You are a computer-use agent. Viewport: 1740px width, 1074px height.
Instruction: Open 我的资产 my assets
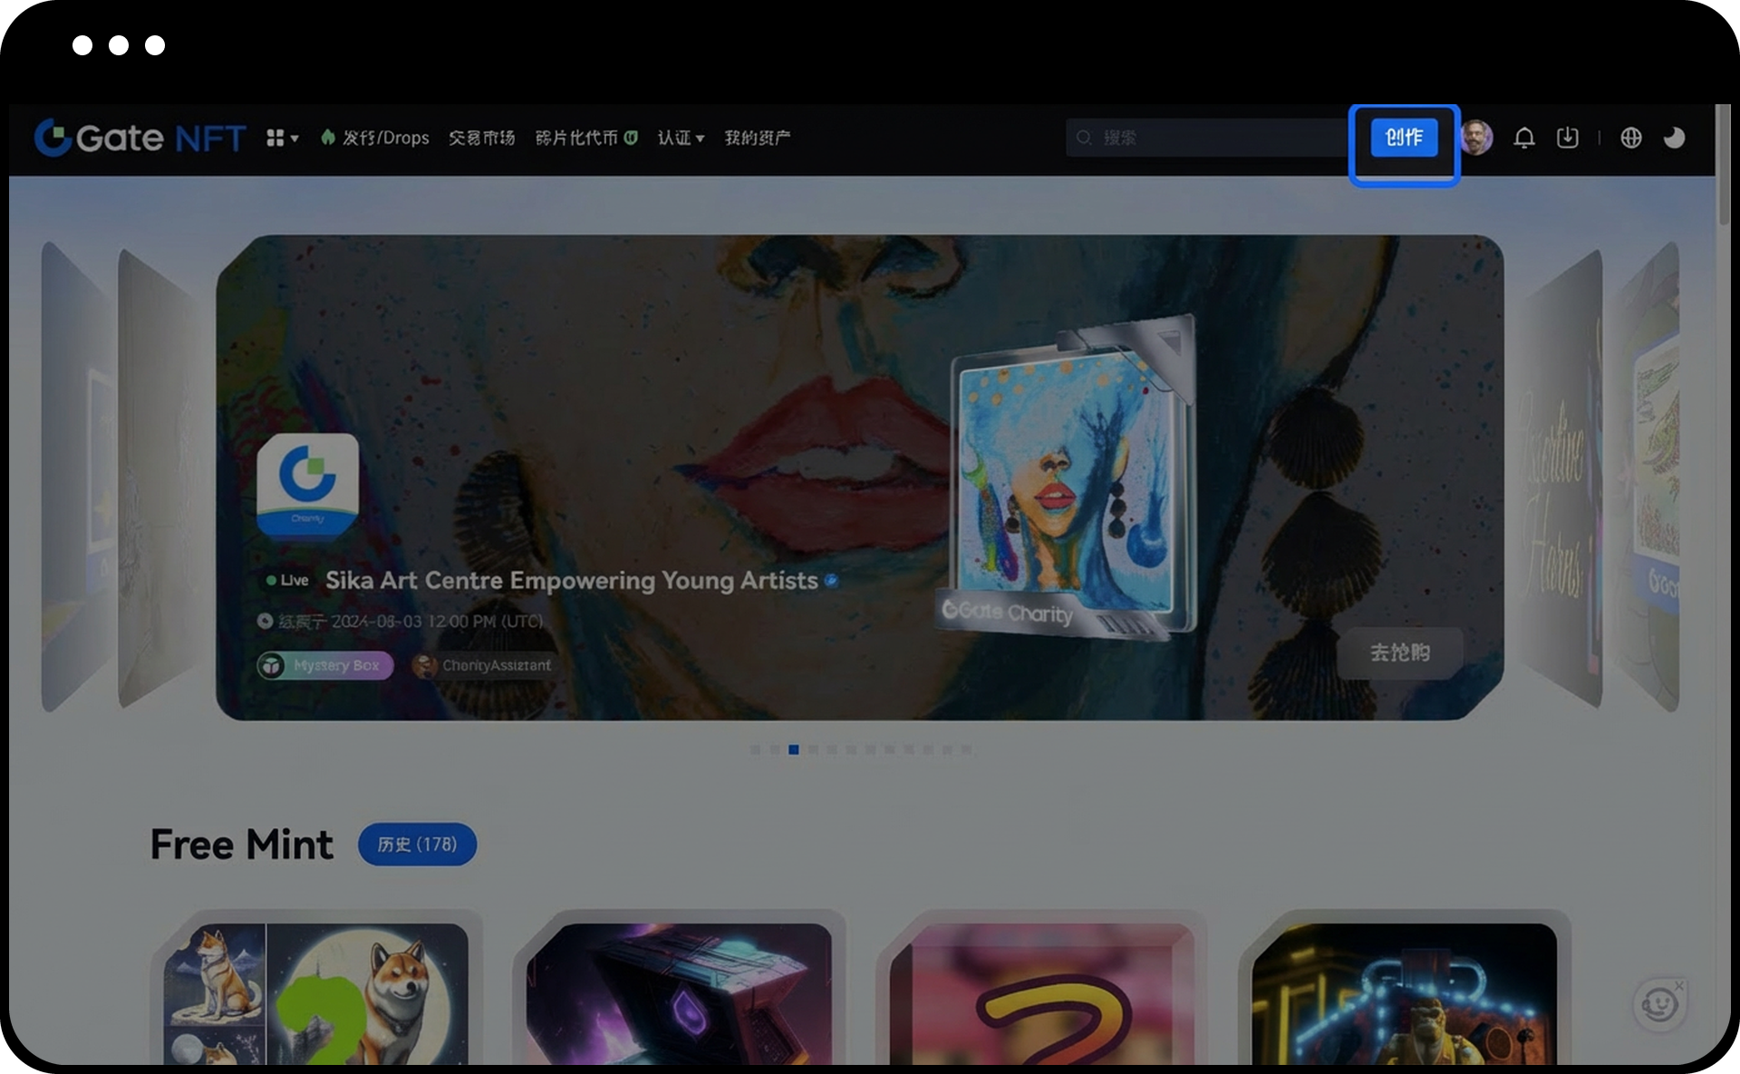tap(757, 138)
